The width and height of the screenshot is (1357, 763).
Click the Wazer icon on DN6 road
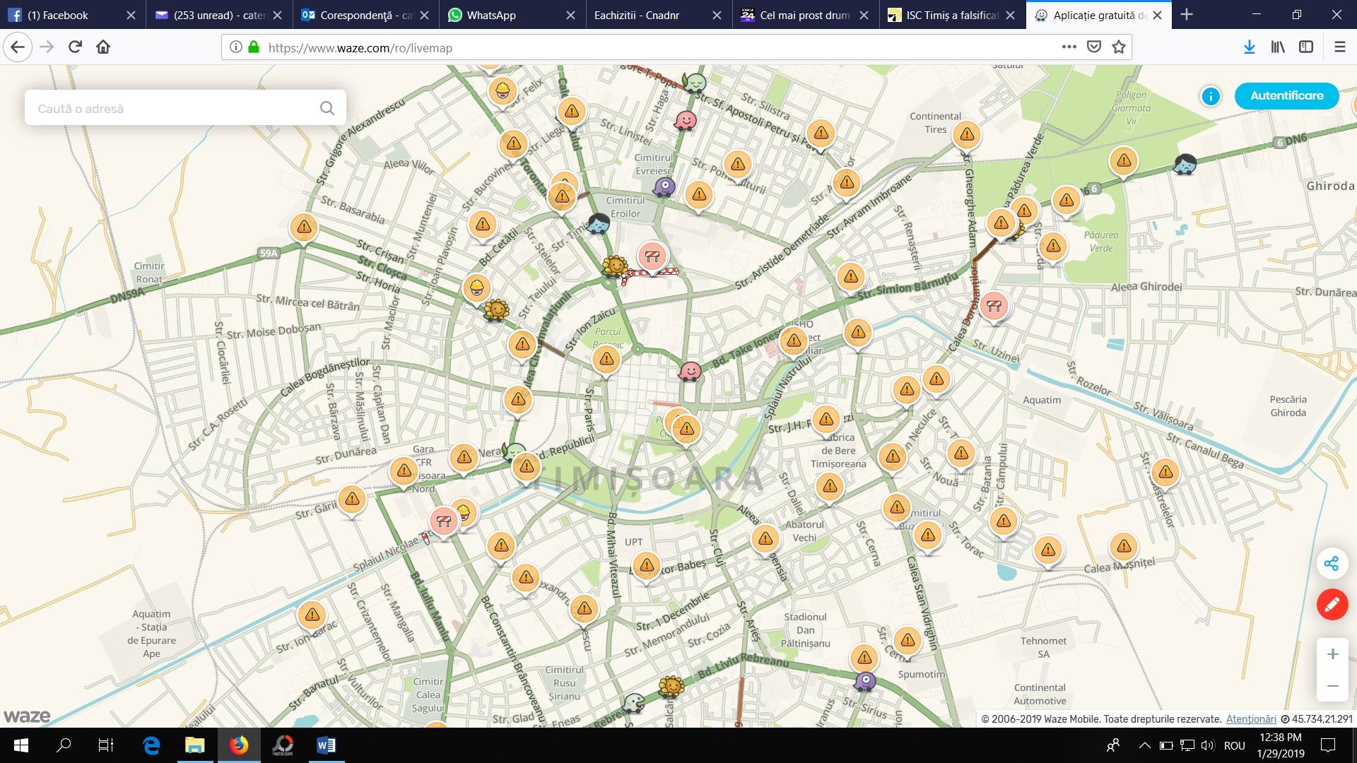(1185, 164)
